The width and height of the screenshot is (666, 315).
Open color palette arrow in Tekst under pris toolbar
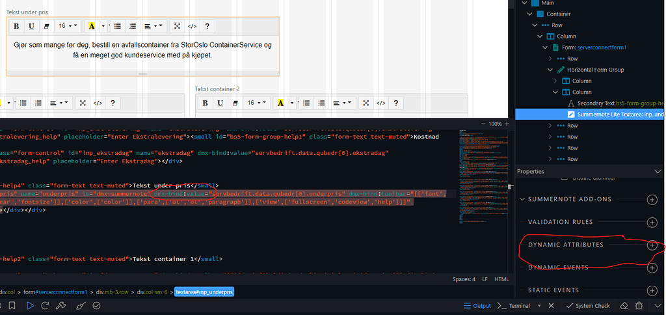(103, 26)
